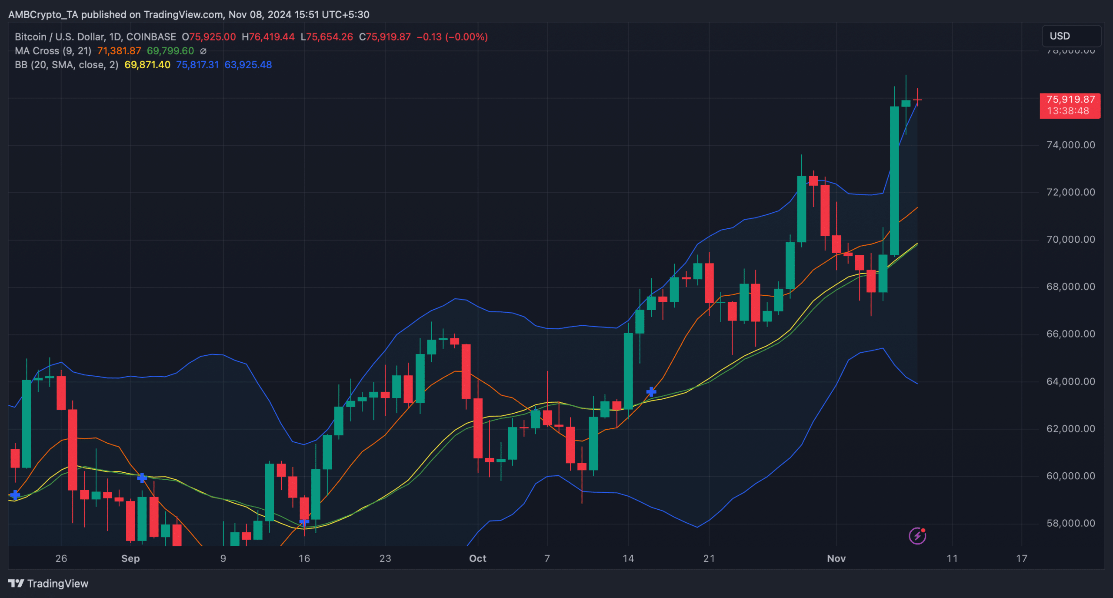The image size is (1113, 598).
Task: Click the purple lightning bolt icon
Action: pos(917,536)
